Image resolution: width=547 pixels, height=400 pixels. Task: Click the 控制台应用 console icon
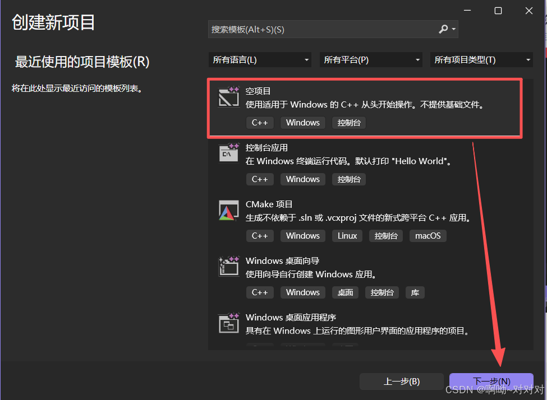(x=229, y=153)
